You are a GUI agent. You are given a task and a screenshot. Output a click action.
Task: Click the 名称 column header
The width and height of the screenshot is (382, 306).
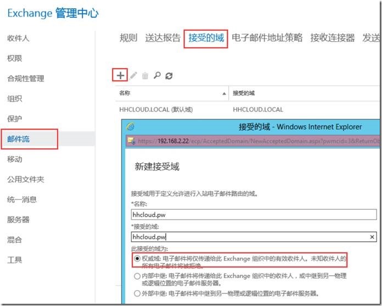coord(125,93)
